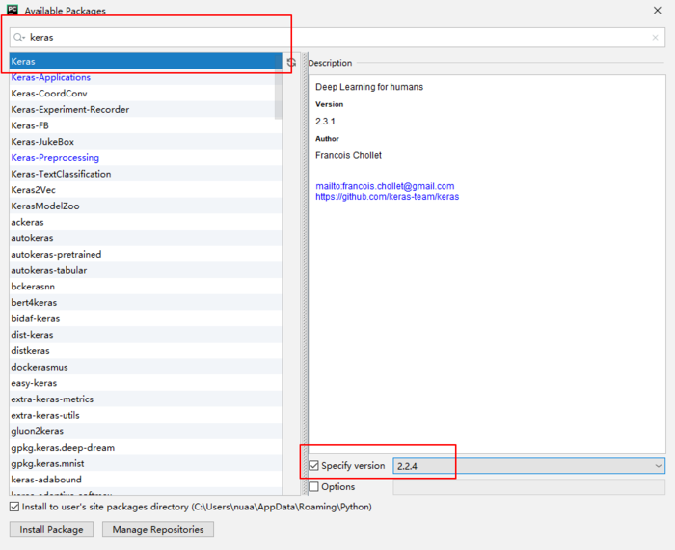Open the github.com/keras-team/keras link

pyautogui.click(x=387, y=197)
